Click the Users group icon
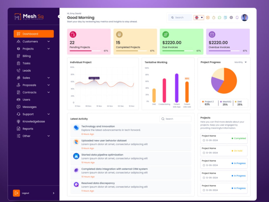Image resolution: width=269 pixels, height=202 pixels. pos(18,100)
